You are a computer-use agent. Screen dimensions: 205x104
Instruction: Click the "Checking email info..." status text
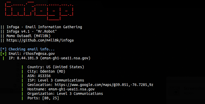point(31,49)
